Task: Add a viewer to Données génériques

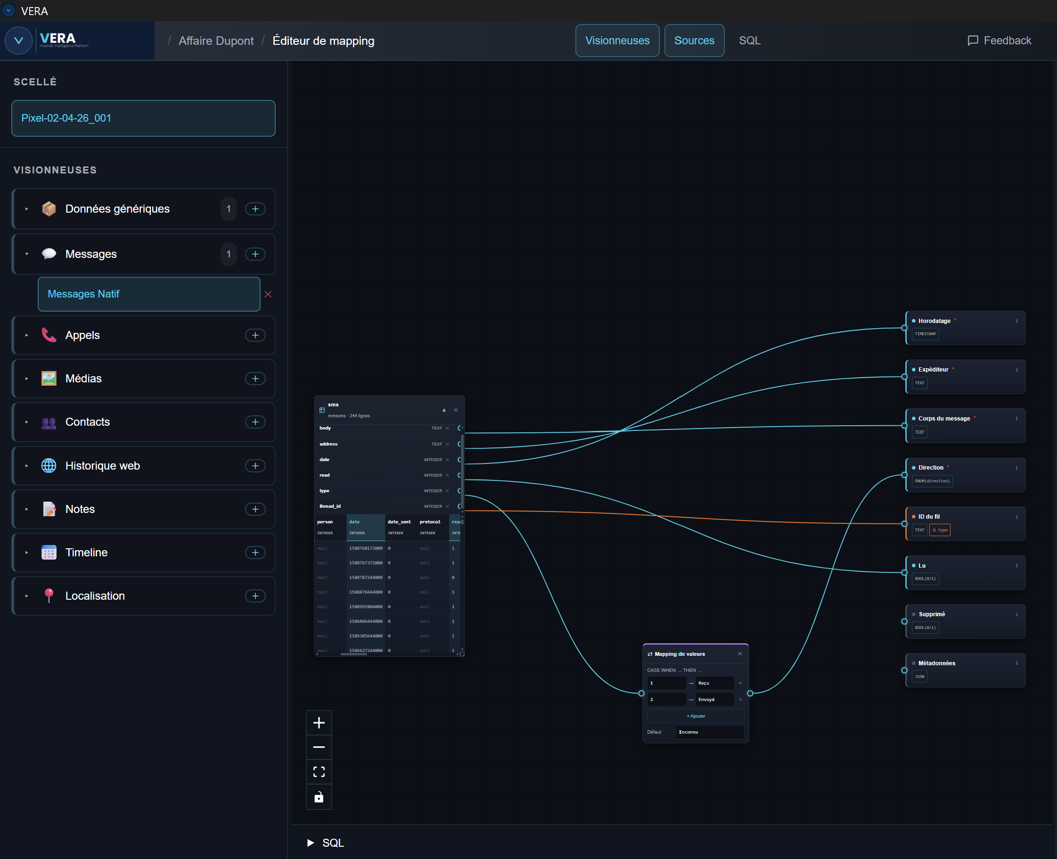Action: coord(255,209)
